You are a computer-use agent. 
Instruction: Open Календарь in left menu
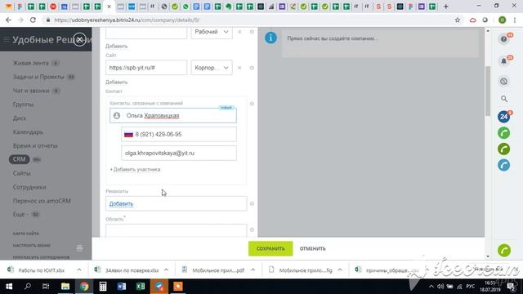pyautogui.click(x=28, y=132)
